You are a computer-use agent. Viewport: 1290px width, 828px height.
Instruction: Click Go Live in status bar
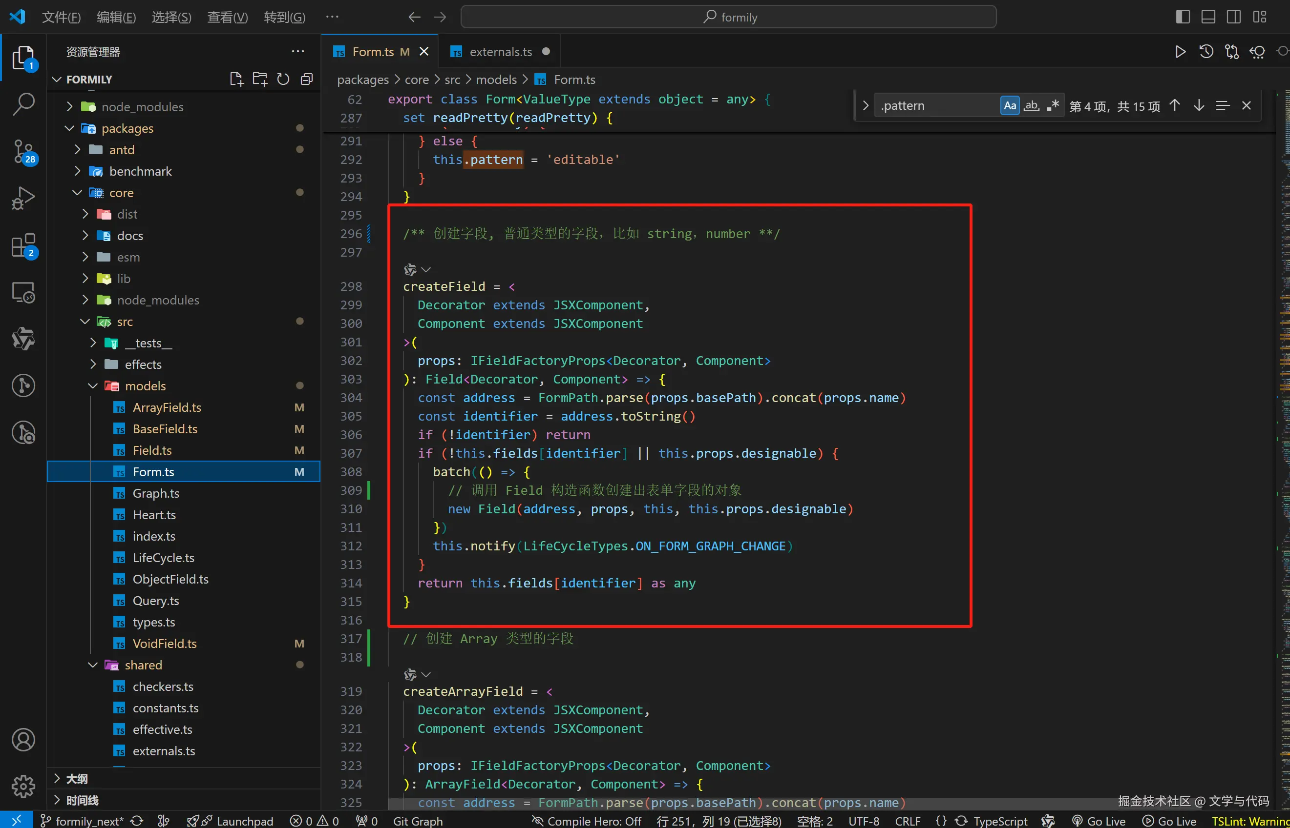click(x=1100, y=821)
